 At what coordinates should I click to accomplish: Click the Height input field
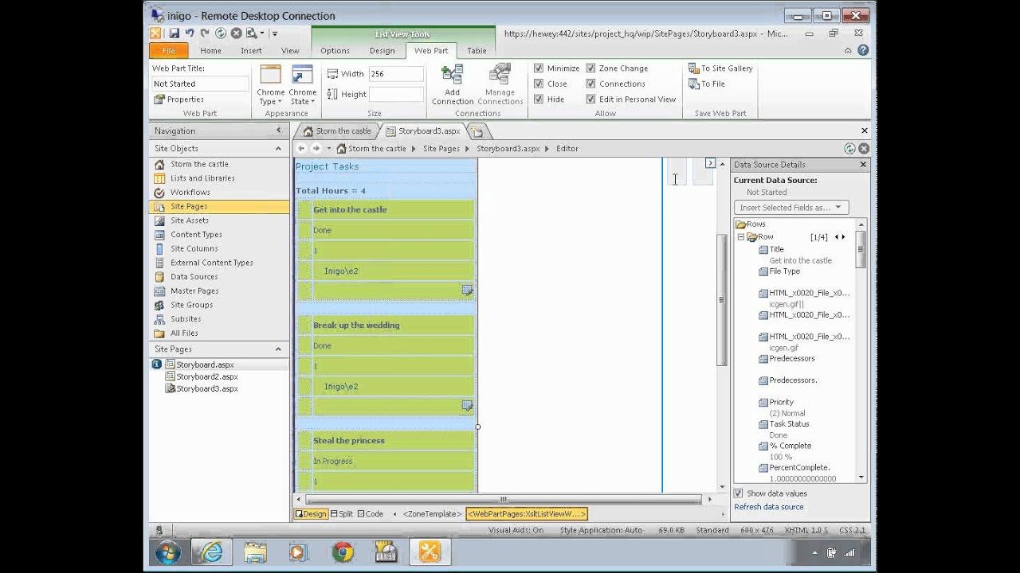(395, 94)
